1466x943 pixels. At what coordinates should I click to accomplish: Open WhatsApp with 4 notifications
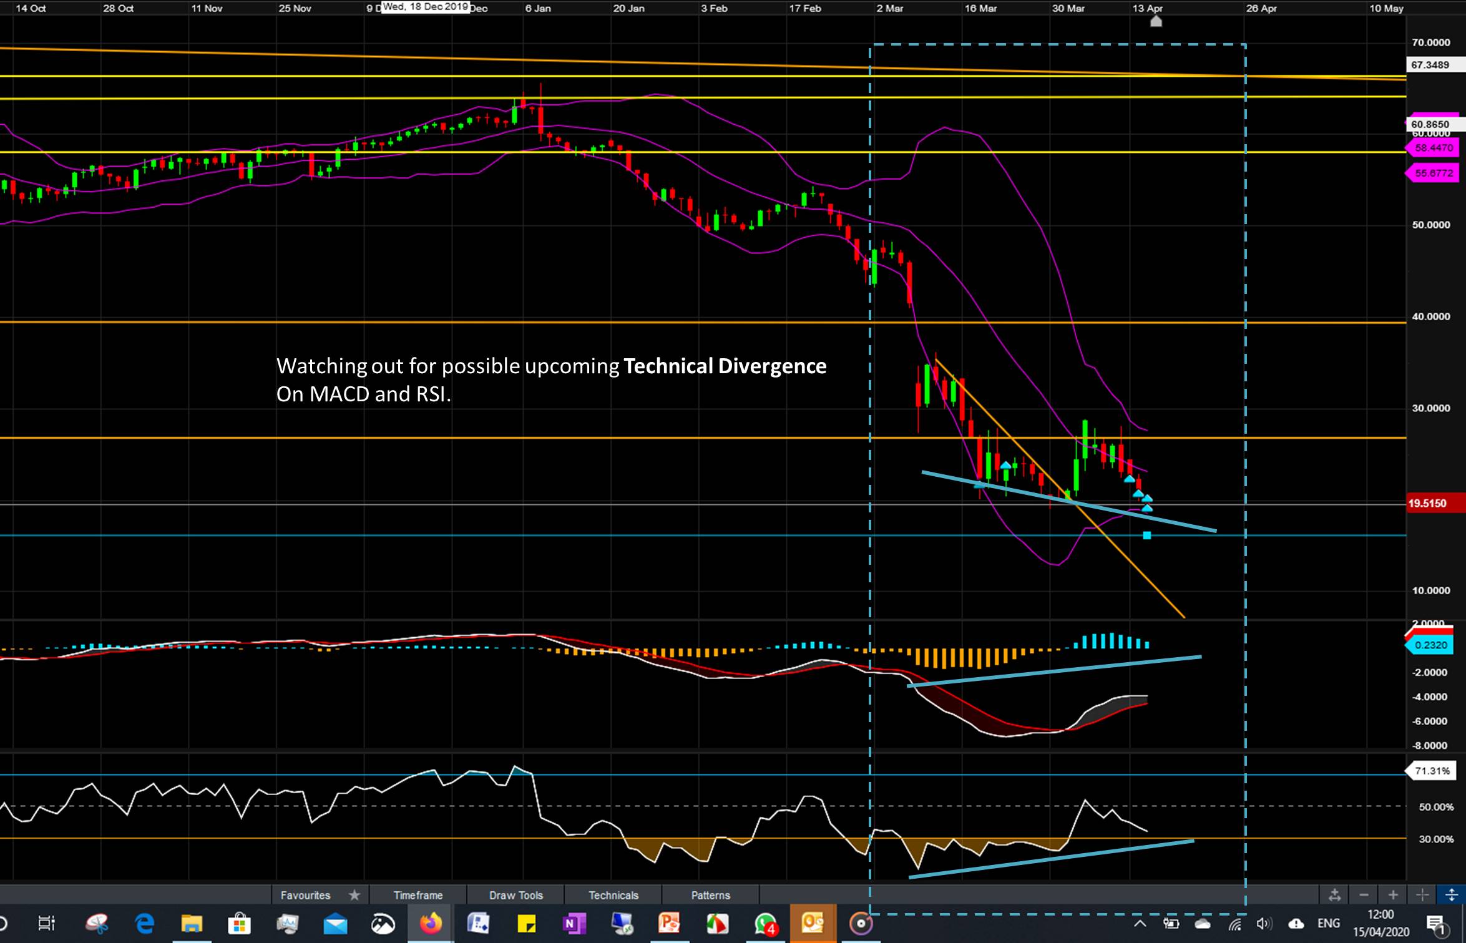[765, 923]
